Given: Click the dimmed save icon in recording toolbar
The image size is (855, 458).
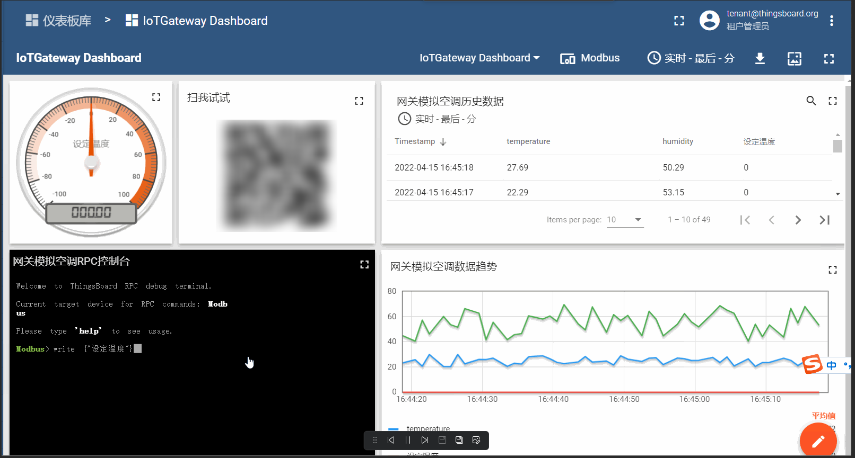Looking at the screenshot, I should [442, 440].
